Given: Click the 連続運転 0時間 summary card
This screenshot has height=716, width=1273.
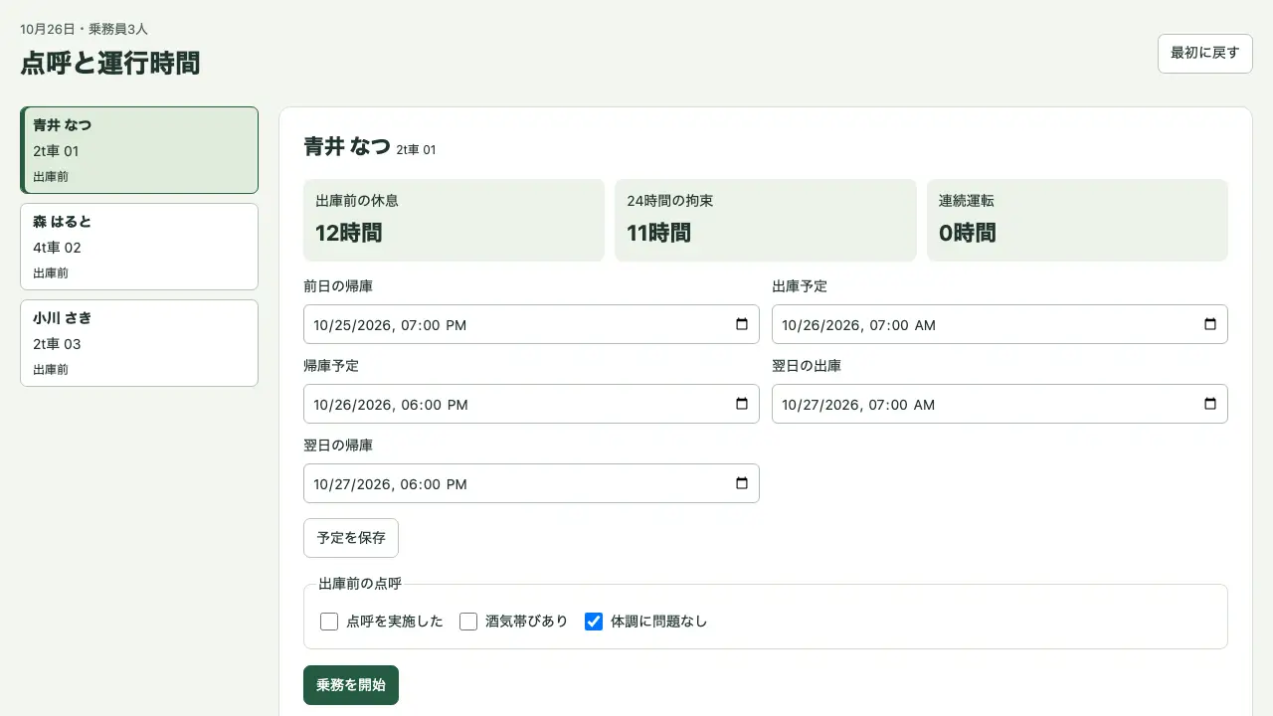Looking at the screenshot, I should [1077, 220].
